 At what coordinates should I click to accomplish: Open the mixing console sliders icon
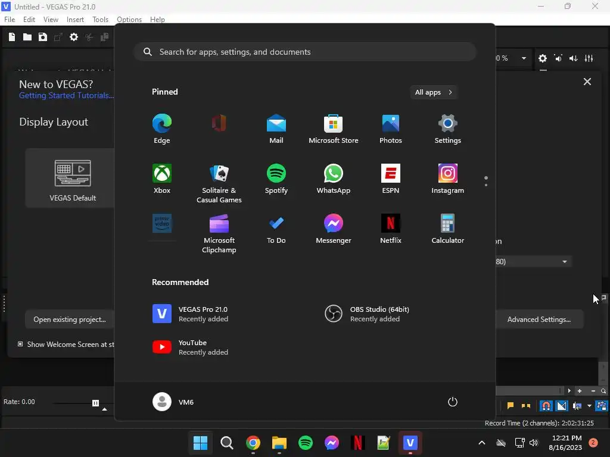(589, 58)
